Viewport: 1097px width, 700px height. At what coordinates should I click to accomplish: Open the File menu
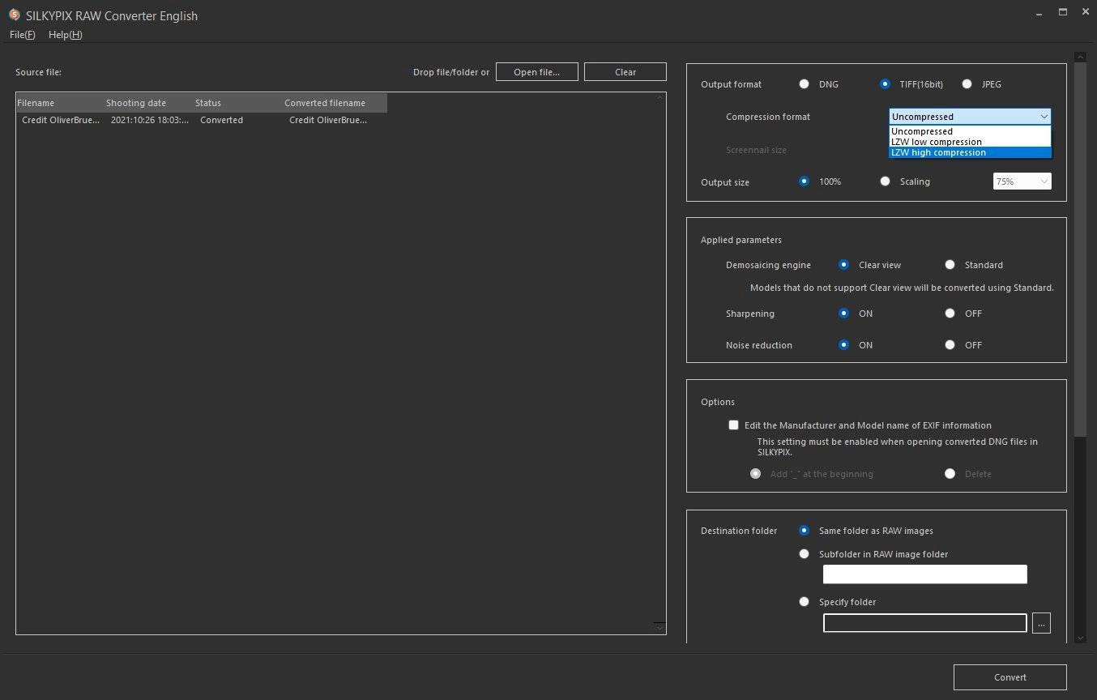click(23, 35)
